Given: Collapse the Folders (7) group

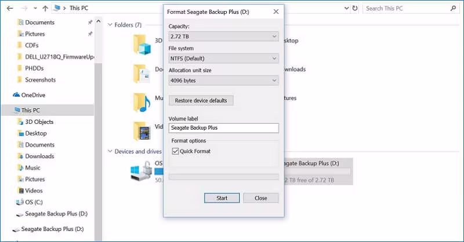Looking at the screenshot, I should coord(110,25).
